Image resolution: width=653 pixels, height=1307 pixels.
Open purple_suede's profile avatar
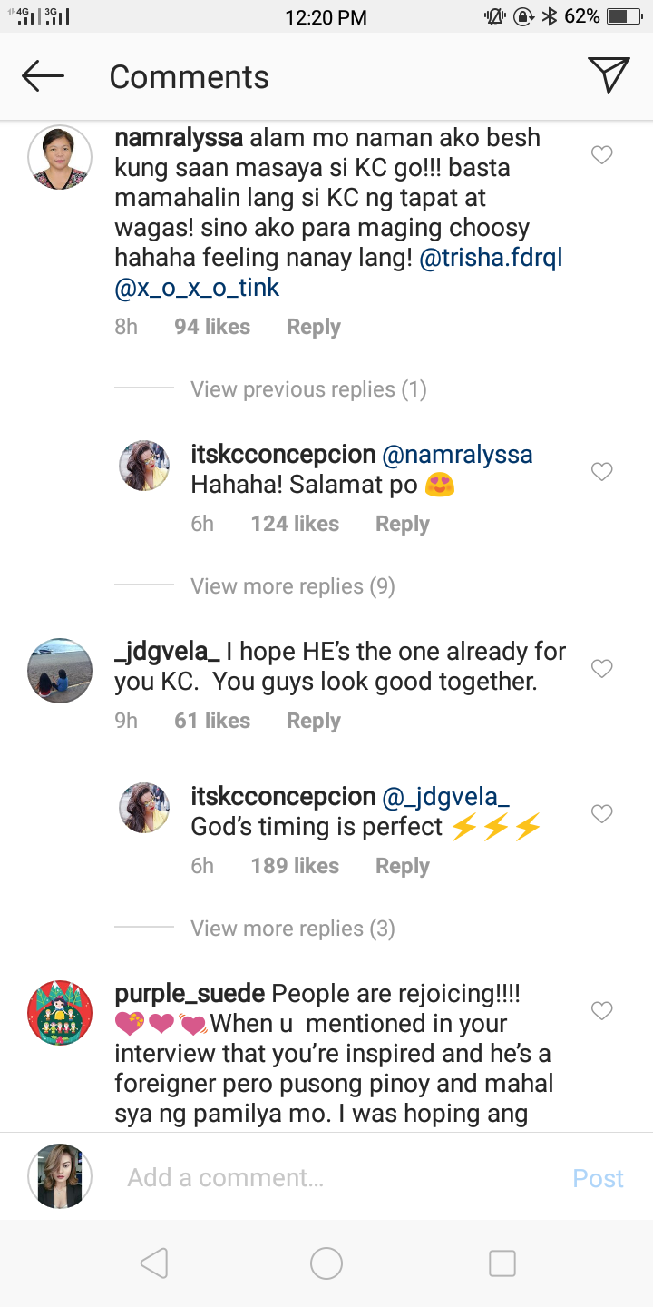point(60,1013)
